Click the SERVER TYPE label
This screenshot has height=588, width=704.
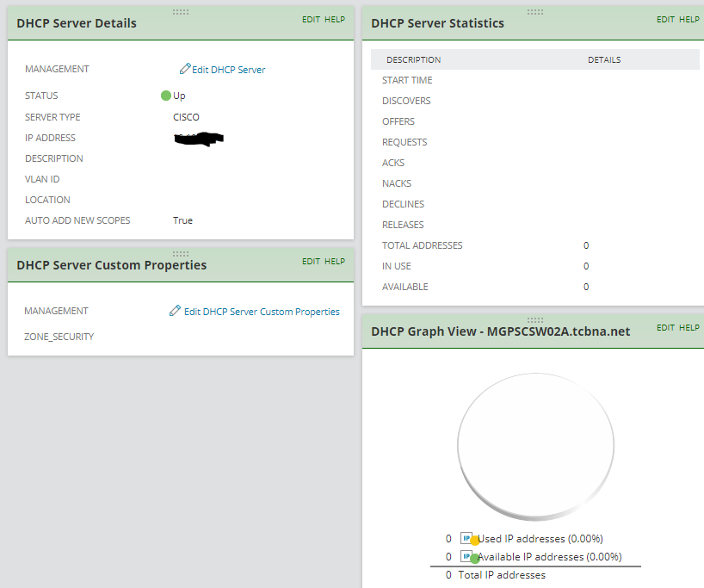point(52,117)
